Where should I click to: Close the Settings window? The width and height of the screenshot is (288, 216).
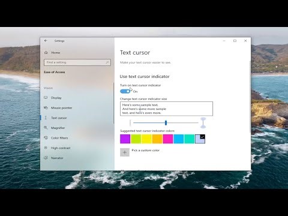pos(245,41)
